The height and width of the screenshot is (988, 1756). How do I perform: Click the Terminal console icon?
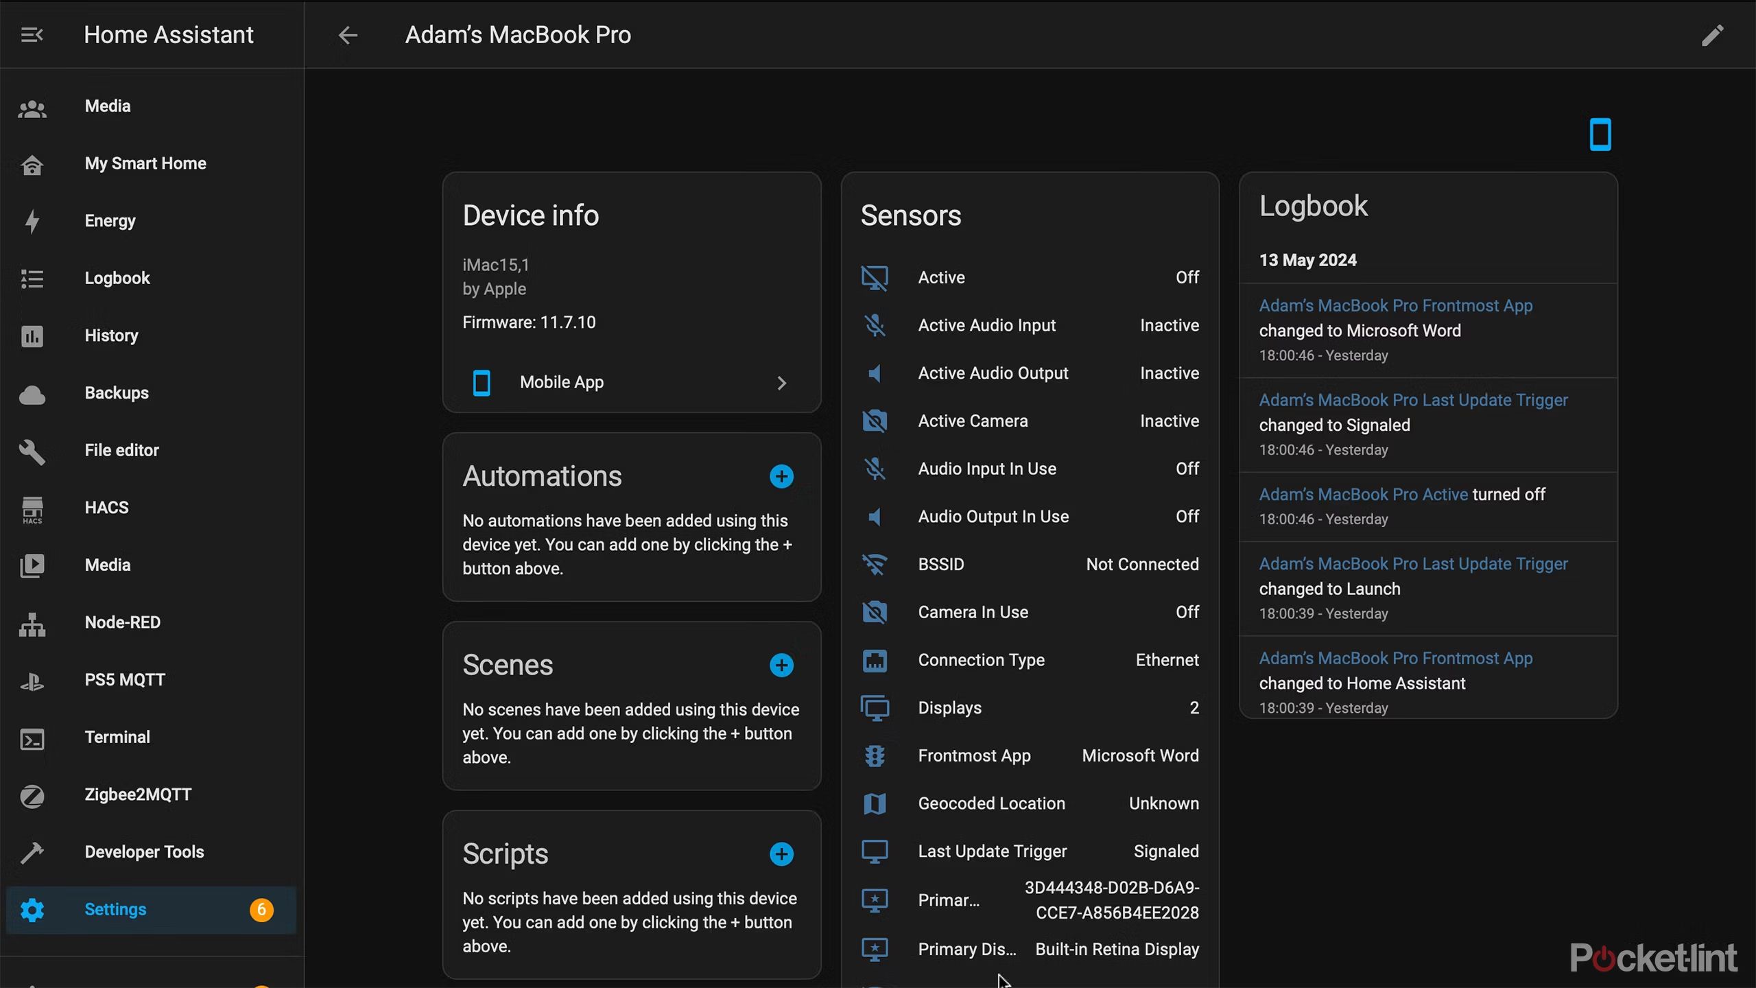point(32,739)
